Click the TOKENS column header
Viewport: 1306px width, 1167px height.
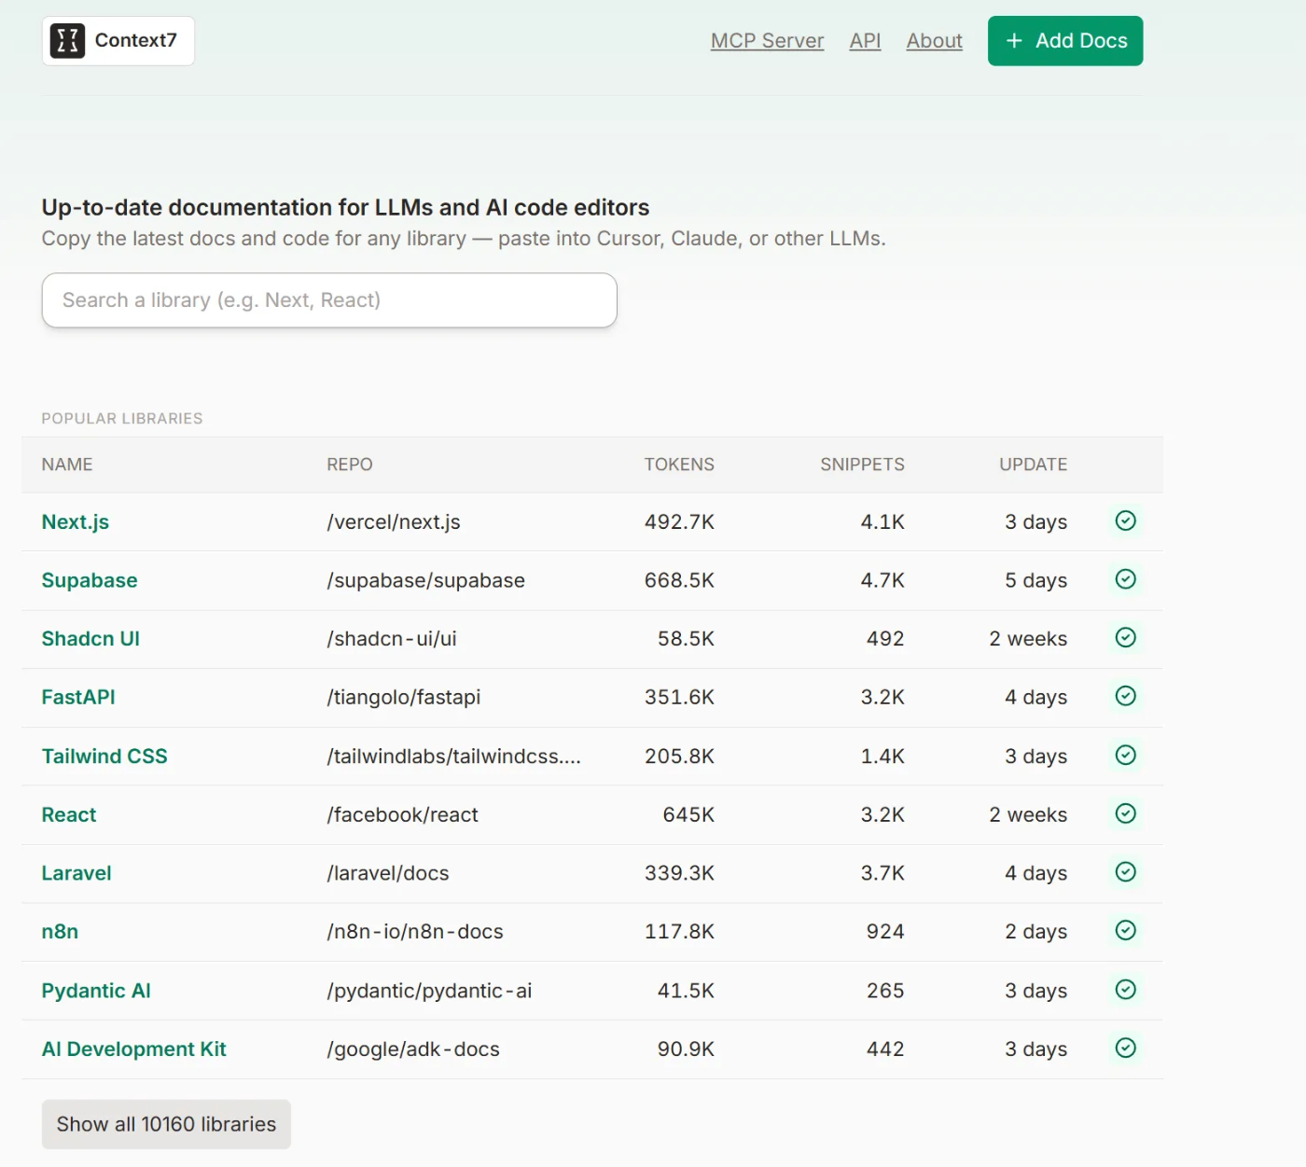[x=679, y=465]
